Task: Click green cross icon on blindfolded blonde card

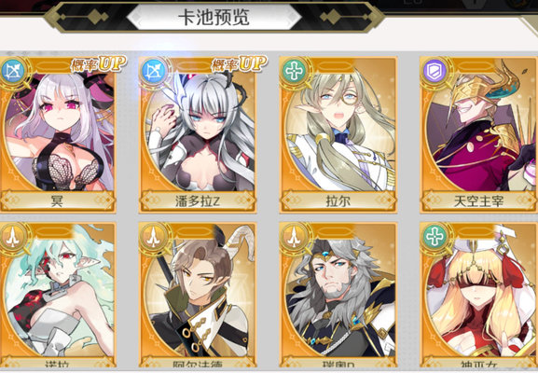Action: pos(435,237)
